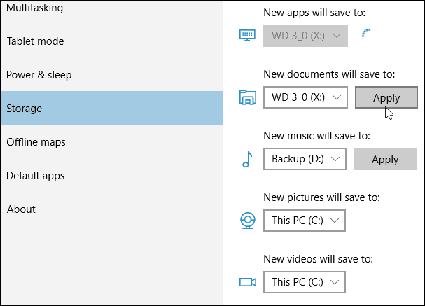Click the video camera icon

[248, 282]
